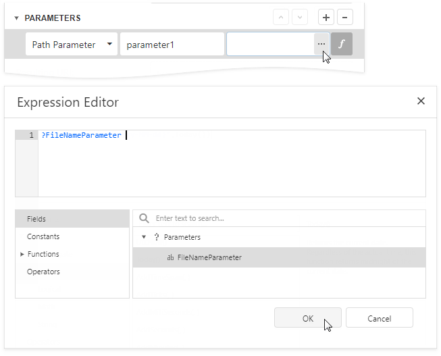Click the search text box

coord(284,218)
